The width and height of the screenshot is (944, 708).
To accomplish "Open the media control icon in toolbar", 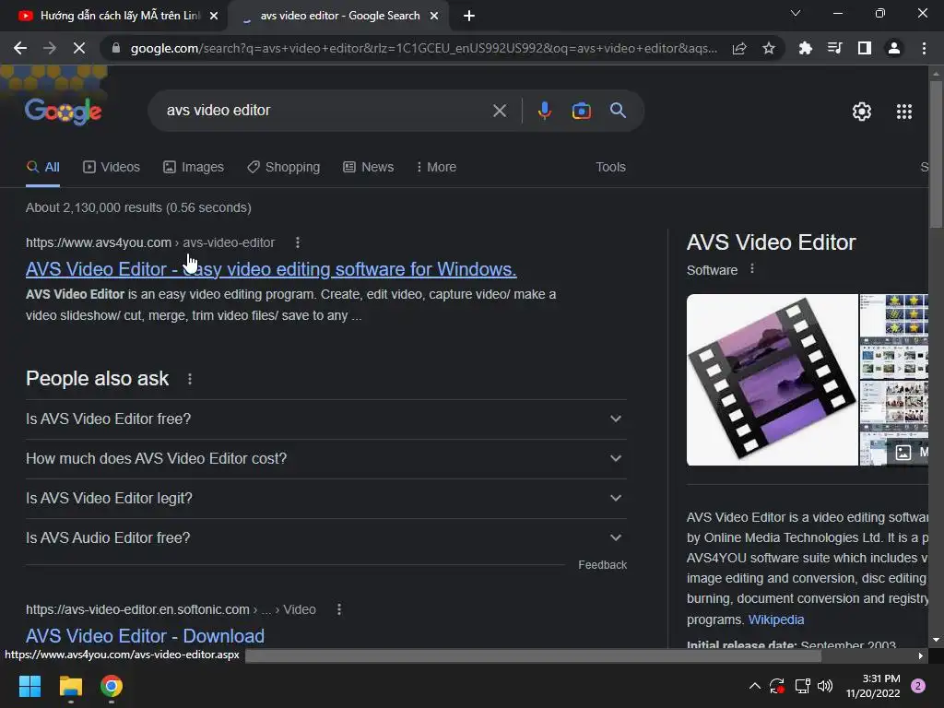I will 834,48.
